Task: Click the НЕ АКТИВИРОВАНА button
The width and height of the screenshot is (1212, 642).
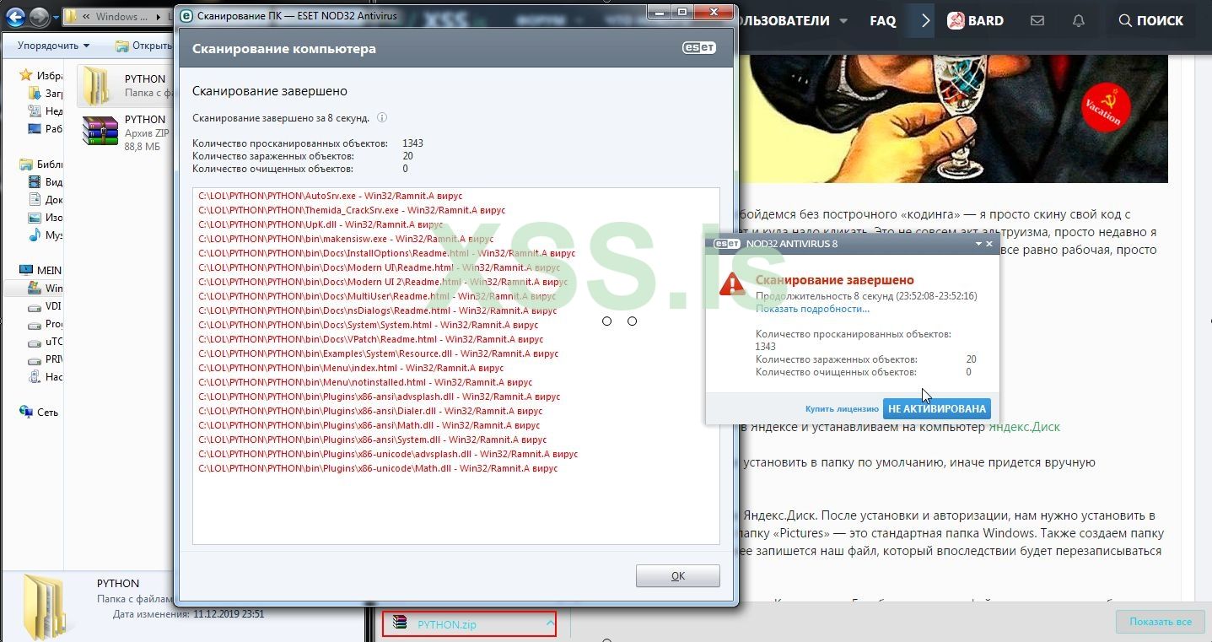Action: click(937, 408)
